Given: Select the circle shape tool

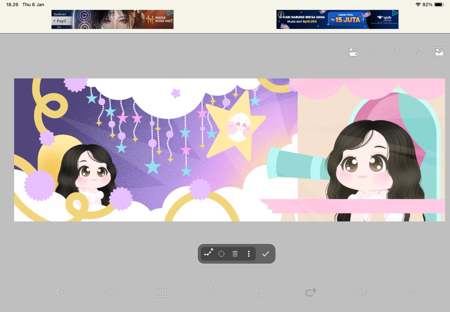Looking at the screenshot, I should [x=111, y=292].
